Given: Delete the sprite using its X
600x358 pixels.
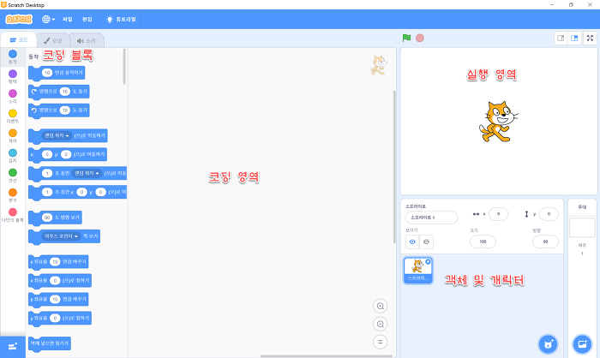Looking at the screenshot, I should point(428,261).
